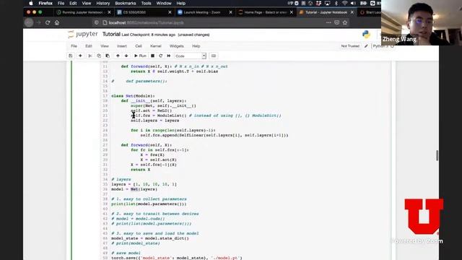Paste cells below using the clipboard icon
462x260 pixels.
[x=108, y=56]
